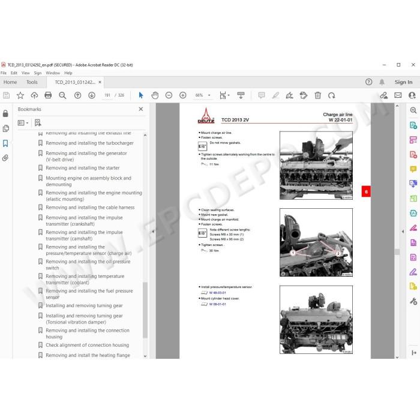Open the share with others icon
Viewport: 420px width, 420px height.
(412, 95)
